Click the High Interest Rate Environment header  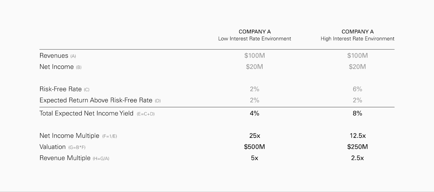[357, 39]
